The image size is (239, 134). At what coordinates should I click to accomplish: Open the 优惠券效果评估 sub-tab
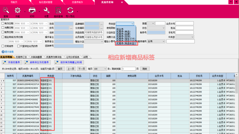point(54,57)
